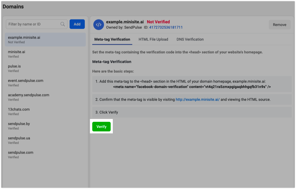Select example.minisite.ai in the domain list
Viewport: 296px width, 189px height.
[45, 40]
